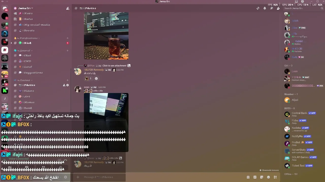Image resolution: width=325 pixels, height=182 pixels.
Task: Open Threads icon in channel header
Action: (x=258, y=8)
